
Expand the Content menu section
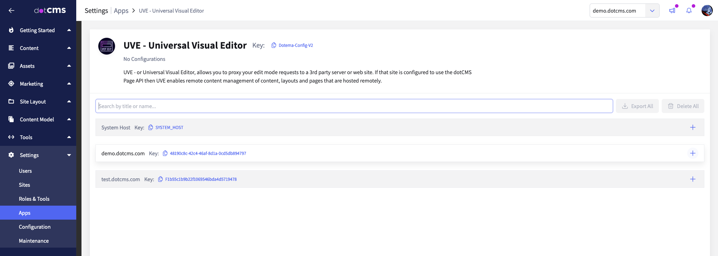[x=38, y=48]
